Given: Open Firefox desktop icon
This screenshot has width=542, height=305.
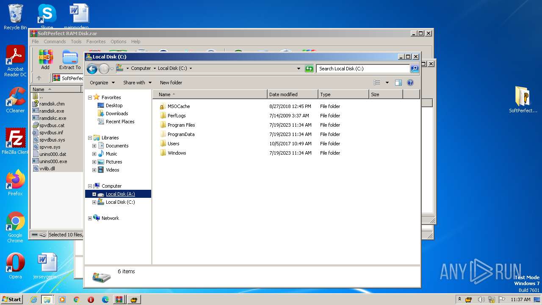Looking at the screenshot, I should coord(15,183).
